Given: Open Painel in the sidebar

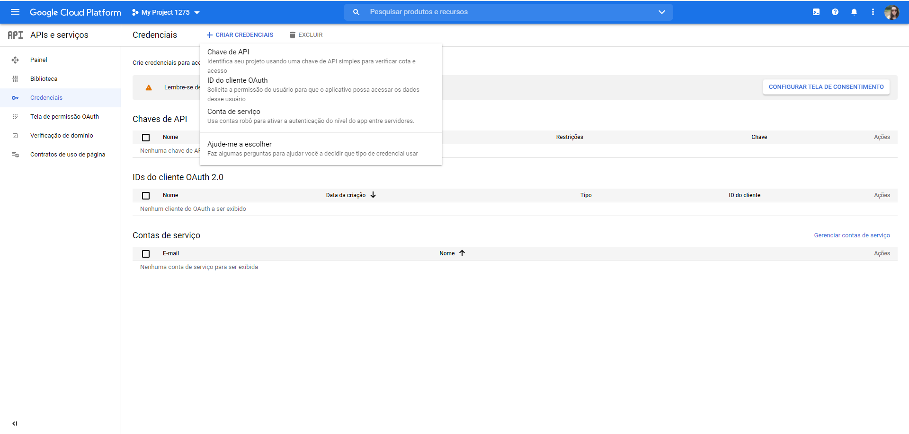Looking at the screenshot, I should tap(39, 60).
